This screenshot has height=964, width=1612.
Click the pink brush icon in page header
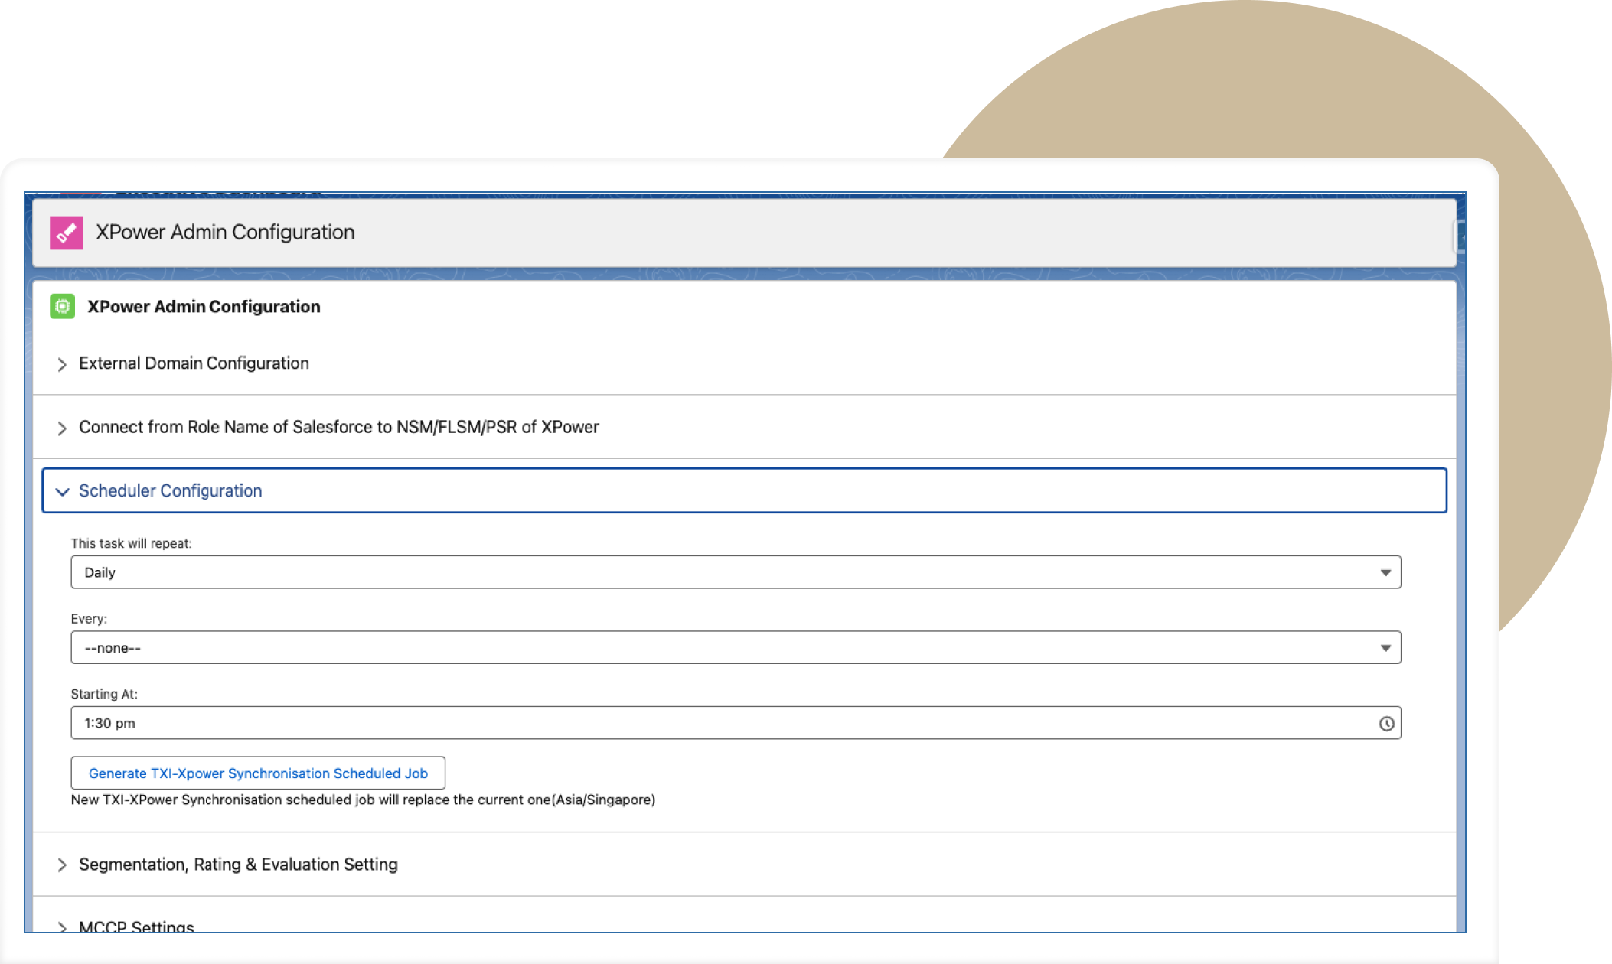click(x=67, y=233)
